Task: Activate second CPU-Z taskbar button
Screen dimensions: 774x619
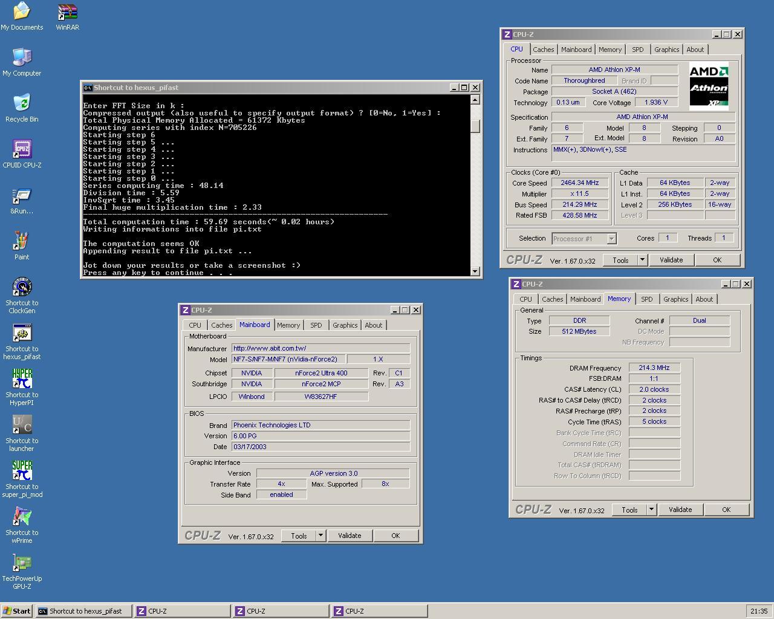Action: (x=281, y=611)
